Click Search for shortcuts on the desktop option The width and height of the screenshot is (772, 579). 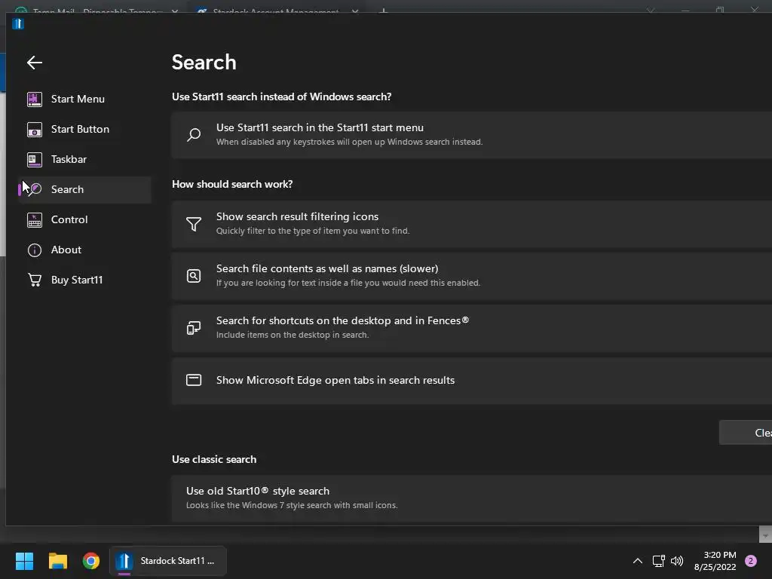(x=472, y=328)
